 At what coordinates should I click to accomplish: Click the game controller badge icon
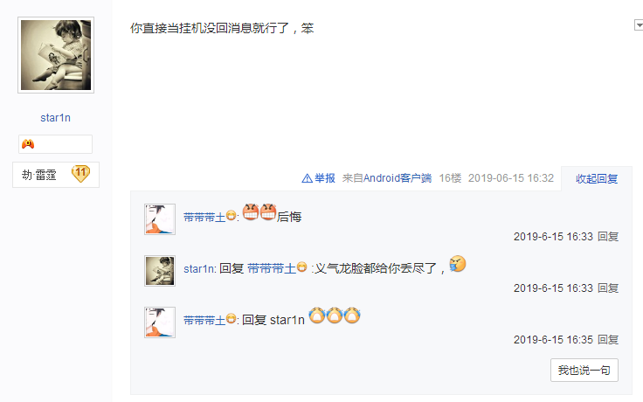click(x=28, y=144)
